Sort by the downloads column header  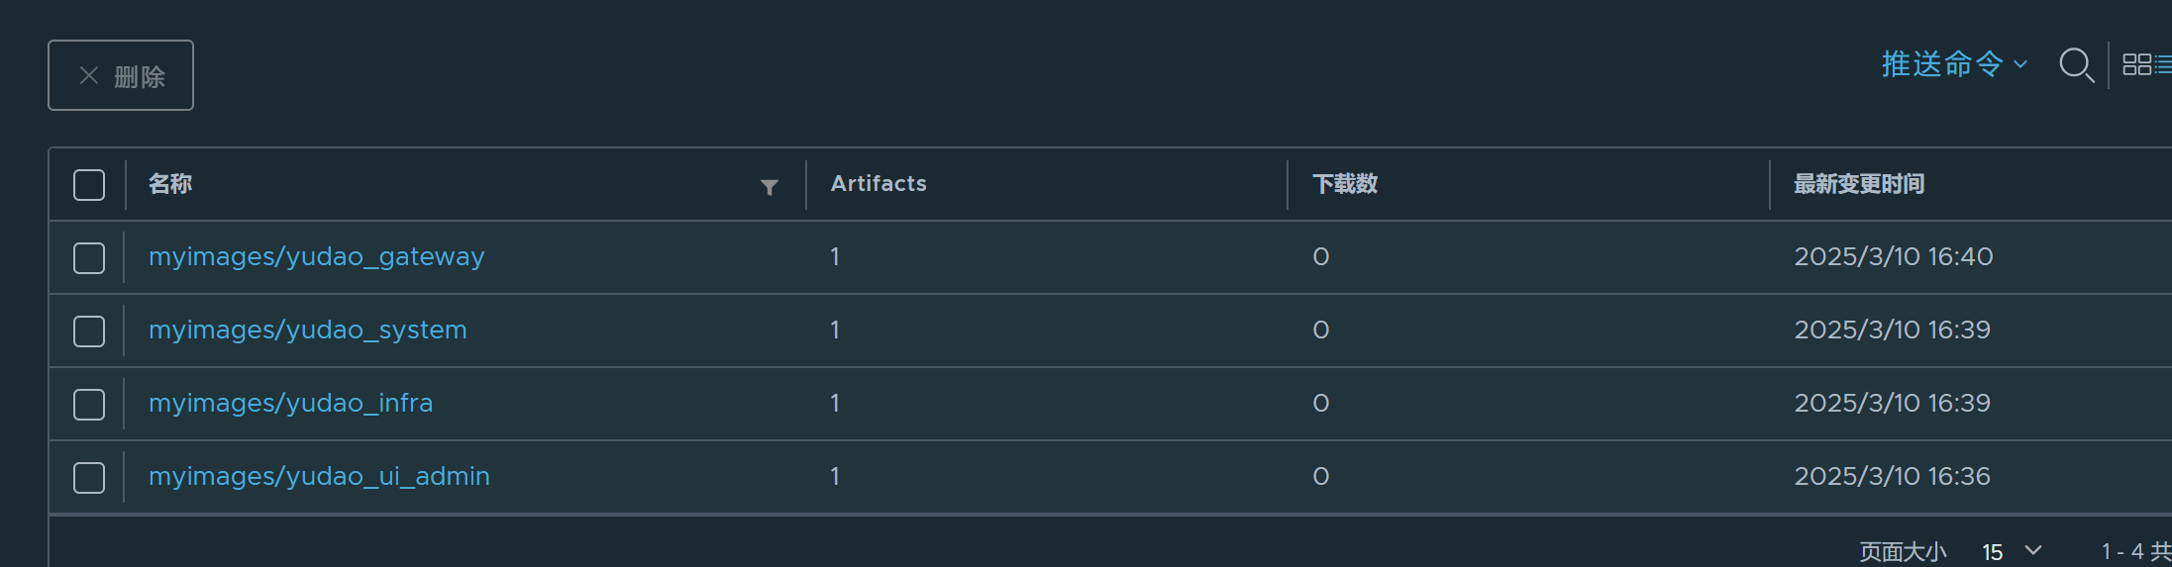(1344, 184)
